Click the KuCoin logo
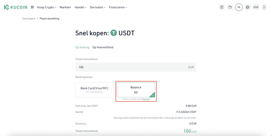The width and height of the screenshot is (272, 136). pos(15,7)
